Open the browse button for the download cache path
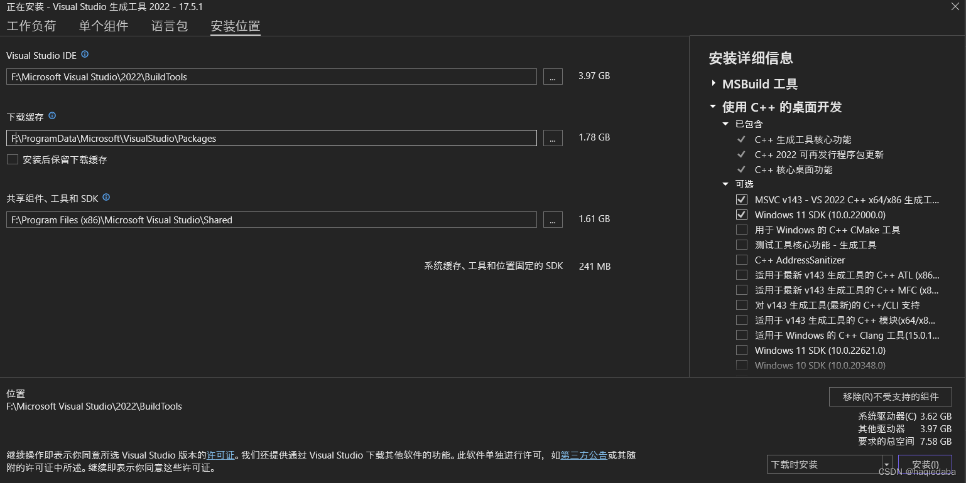 tap(553, 137)
